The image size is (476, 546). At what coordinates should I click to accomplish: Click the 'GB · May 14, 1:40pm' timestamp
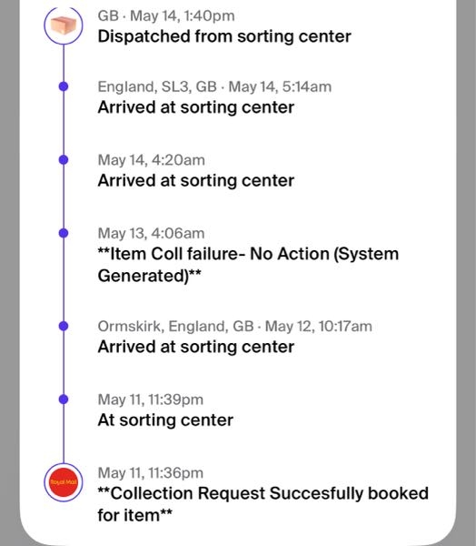(x=166, y=16)
